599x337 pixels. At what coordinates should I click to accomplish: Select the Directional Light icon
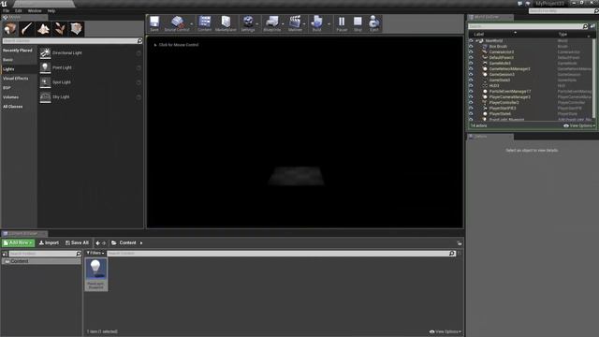coord(45,53)
